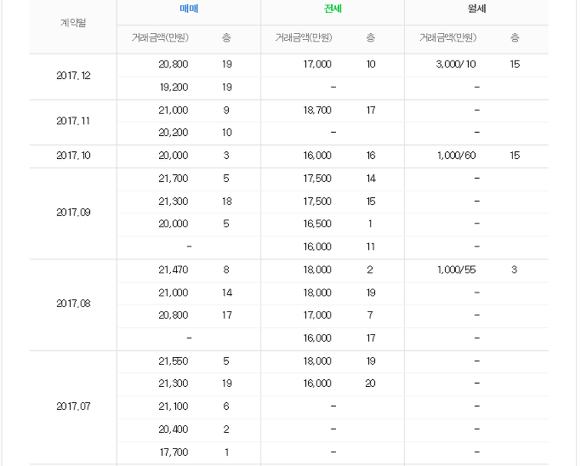Click the 20,400 sale price
This screenshot has height=466, width=581.
pyautogui.click(x=174, y=429)
